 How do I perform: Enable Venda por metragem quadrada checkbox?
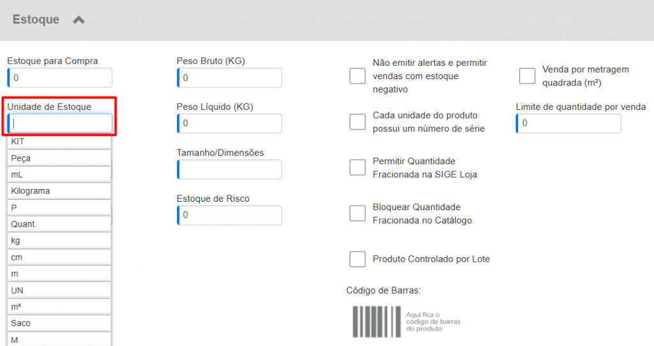pyautogui.click(x=527, y=76)
